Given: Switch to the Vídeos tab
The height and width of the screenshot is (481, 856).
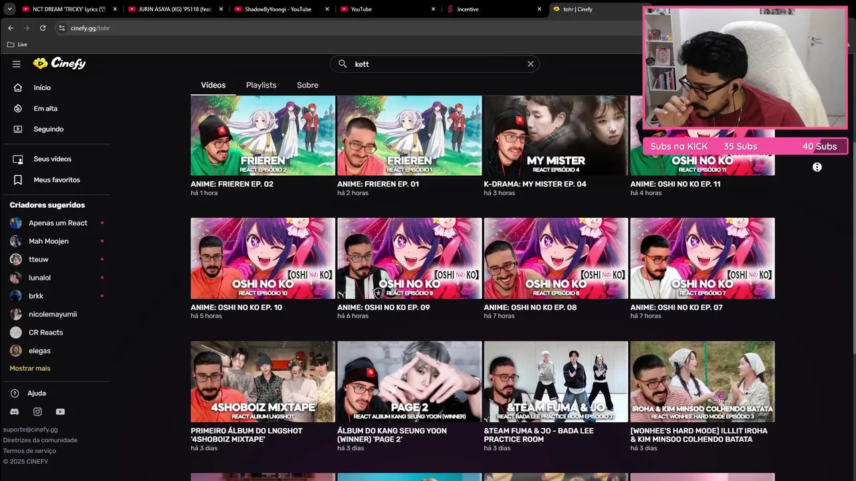Looking at the screenshot, I should 213,86.
